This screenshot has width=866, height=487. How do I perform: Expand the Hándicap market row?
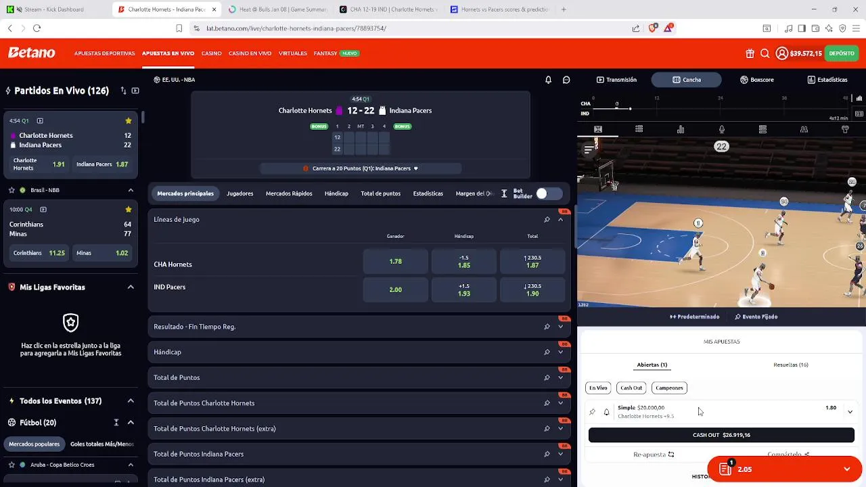click(x=560, y=352)
